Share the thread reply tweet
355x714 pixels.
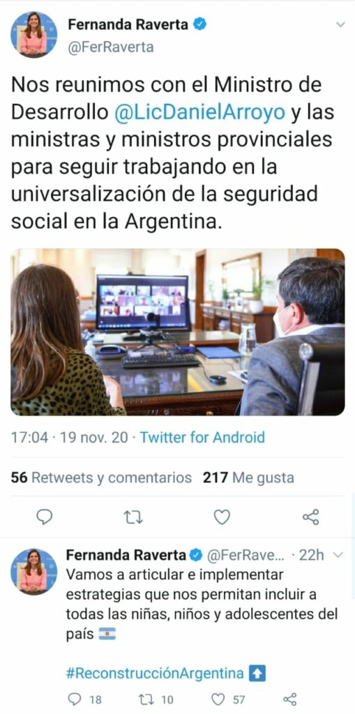(290, 699)
